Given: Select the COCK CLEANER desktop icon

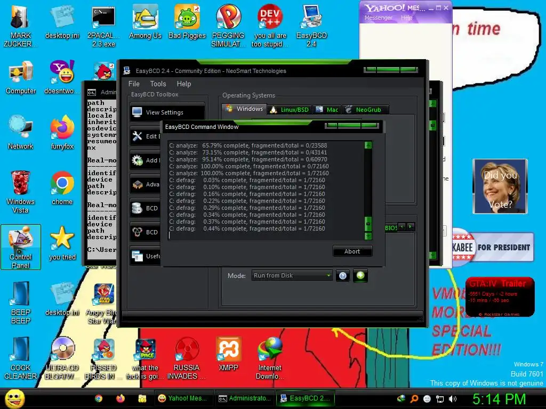Looking at the screenshot, I should pyautogui.click(x=20, y=358).
